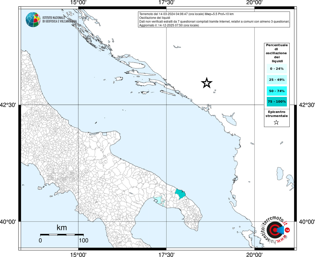
Task: Click the bottom 20°00' longitude label
Action: pyautogui.click(x=255, y=254)
